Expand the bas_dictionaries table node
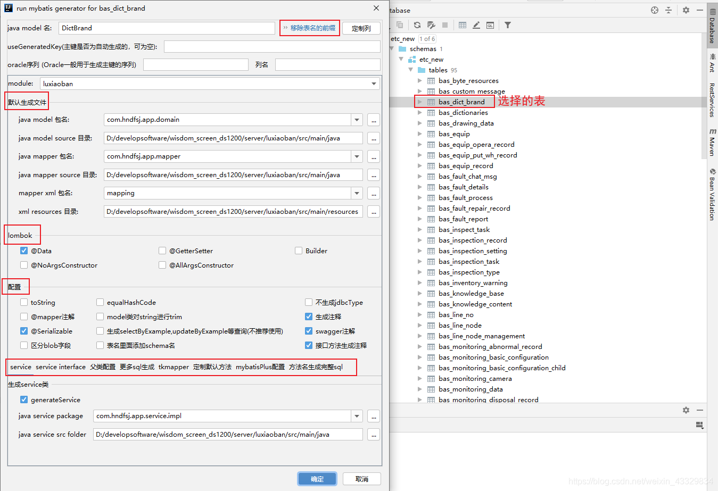The height and width of the screenshot is (491, 718). tap(420, 113)
